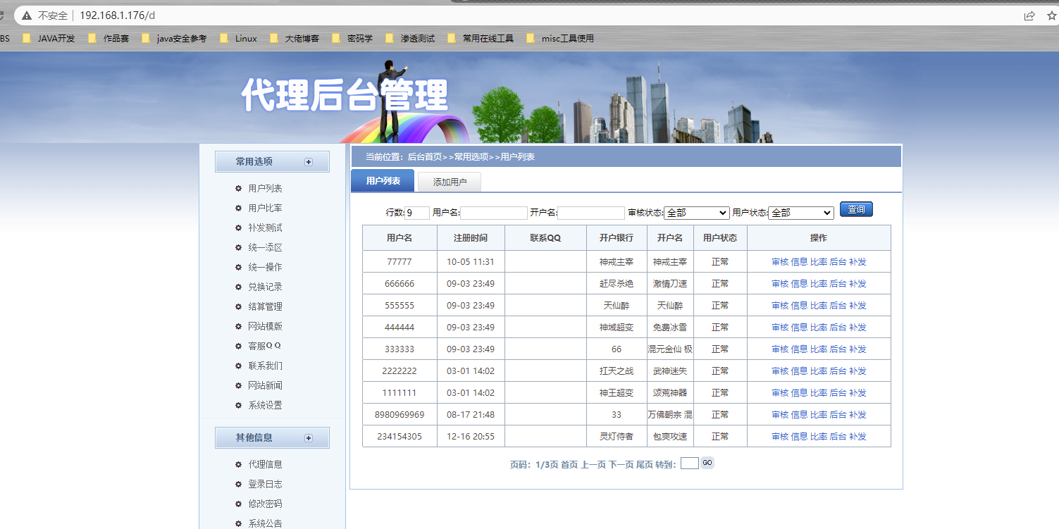The height and width of the screenshot is (529, 1059).
Task: Open the JAVA开发 bookmark folder
Action: [49, 39]
